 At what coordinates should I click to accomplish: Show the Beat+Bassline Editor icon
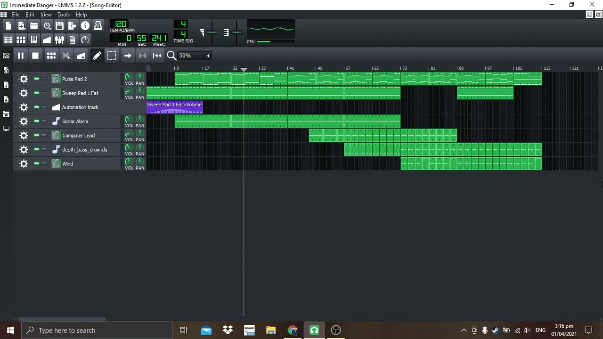[21, 40]
